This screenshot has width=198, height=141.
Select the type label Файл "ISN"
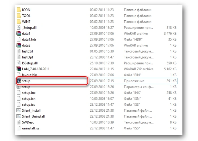tap(132, 99)
